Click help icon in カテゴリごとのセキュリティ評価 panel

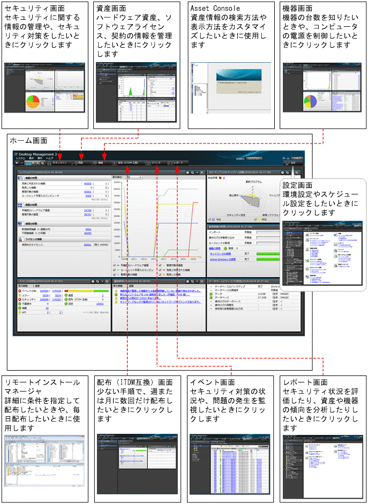point(282,172)
